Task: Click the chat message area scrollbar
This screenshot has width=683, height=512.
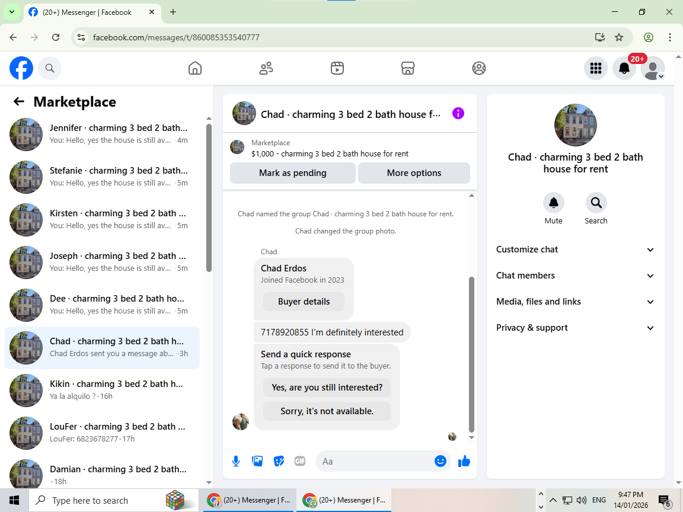Action: point(471,354)
